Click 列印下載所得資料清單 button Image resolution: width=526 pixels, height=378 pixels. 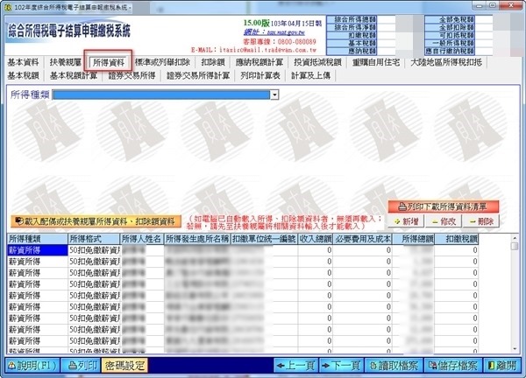coord(443,206)
